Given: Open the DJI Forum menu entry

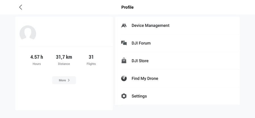Looking at the screenshot, I should coord(141,43).
